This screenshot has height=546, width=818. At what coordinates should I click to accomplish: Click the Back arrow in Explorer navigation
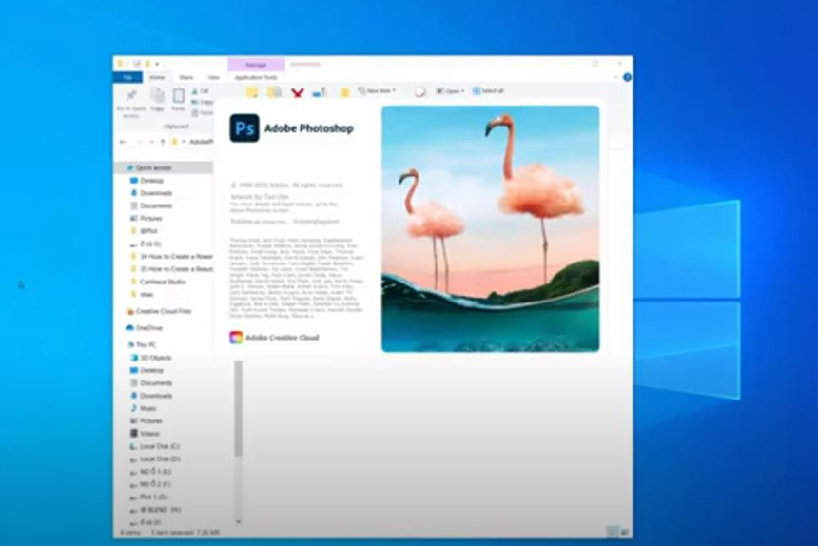[x=123, y=142]
